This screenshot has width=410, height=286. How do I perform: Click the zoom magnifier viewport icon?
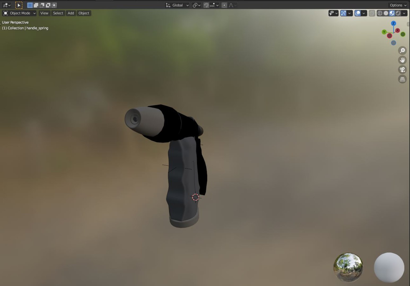(402, 50)
